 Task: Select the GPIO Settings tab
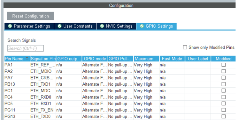tap(156, 26)
